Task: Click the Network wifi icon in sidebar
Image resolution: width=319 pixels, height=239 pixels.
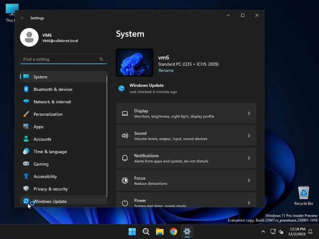Action: pyautogui.click(x=26, y=101)
